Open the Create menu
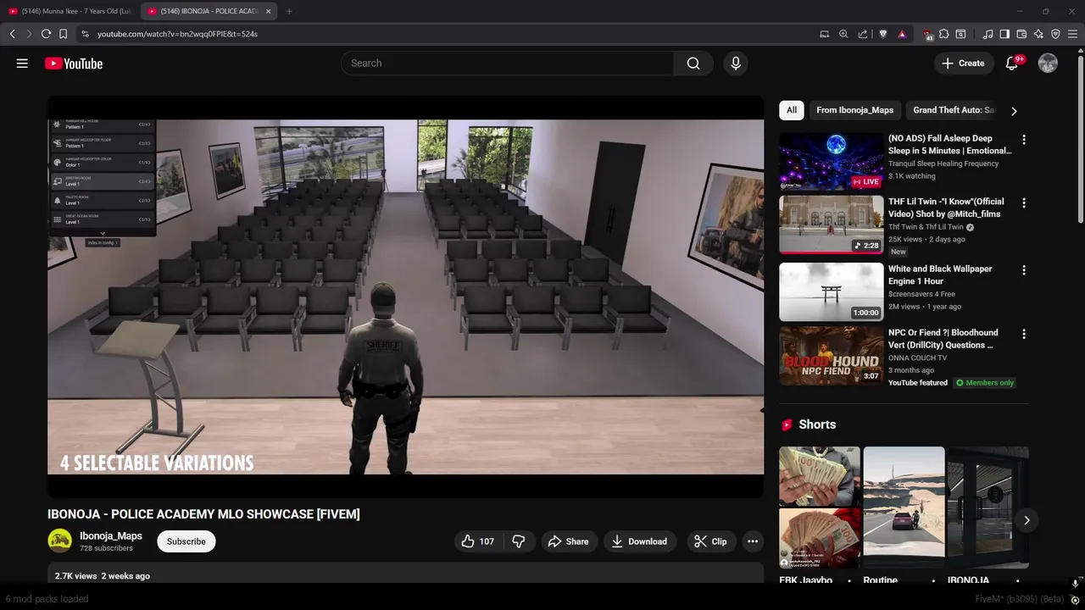This screenshot has height=610, width=1085. [964, 64]
